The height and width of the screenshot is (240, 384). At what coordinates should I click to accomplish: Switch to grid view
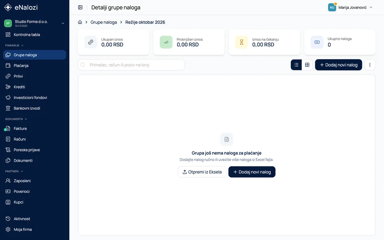coord(307,65)
